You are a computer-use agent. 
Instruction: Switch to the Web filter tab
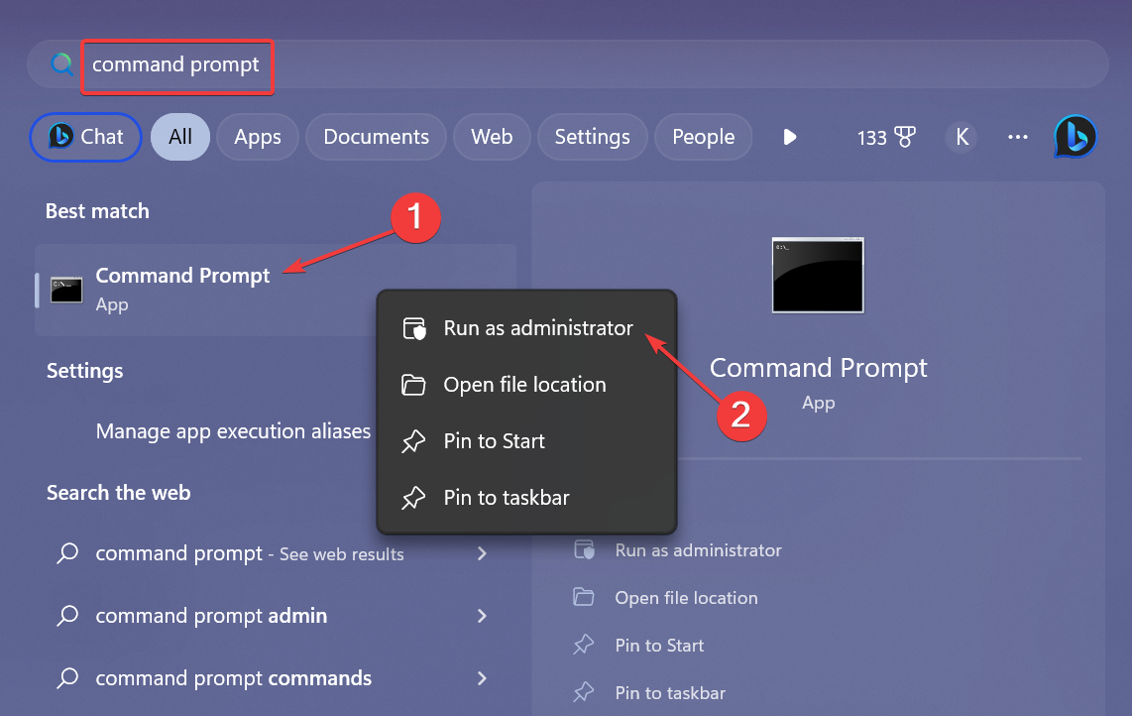coord(492,137)
